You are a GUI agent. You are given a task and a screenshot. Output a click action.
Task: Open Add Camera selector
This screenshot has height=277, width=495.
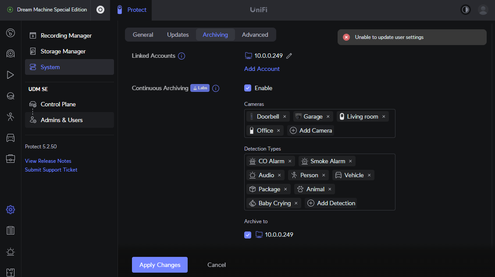point(311,130)
